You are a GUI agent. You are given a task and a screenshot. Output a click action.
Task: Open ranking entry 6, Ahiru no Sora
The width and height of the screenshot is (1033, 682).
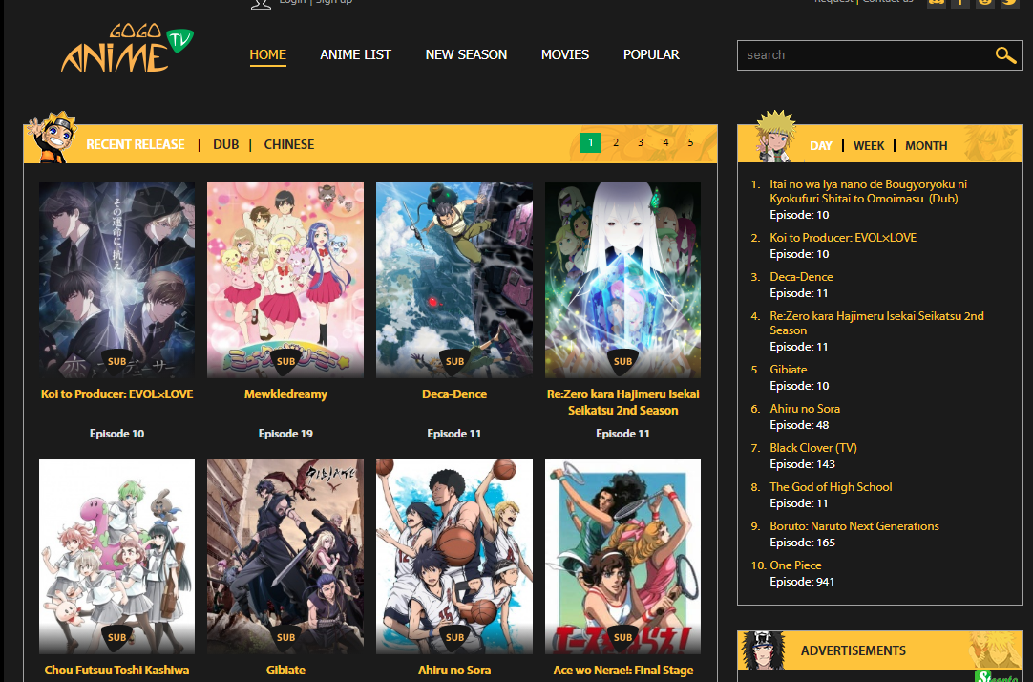(805, 409)
